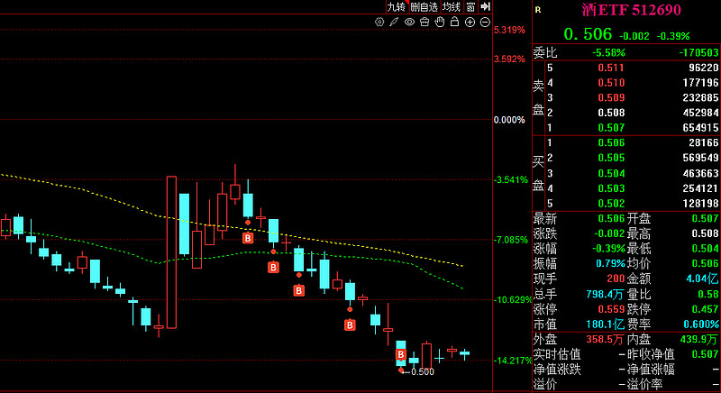
Task: Click the -7.085% axis label
Action: [x=511, y=240]
